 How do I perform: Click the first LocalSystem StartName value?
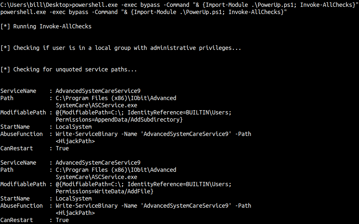[x=74, y=127]
